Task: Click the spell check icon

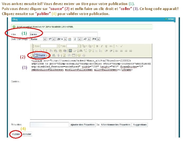Action: point(90,51)
